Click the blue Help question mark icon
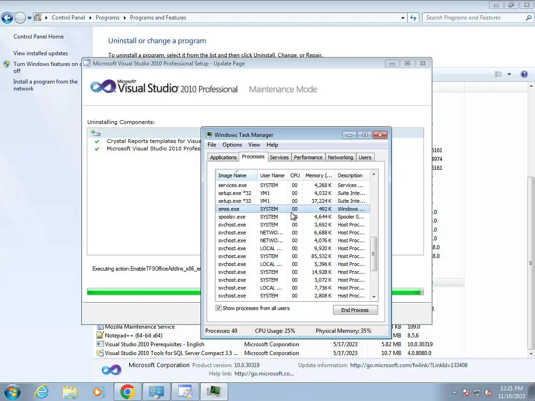This screenshot has height=401, width=535. 524,74
